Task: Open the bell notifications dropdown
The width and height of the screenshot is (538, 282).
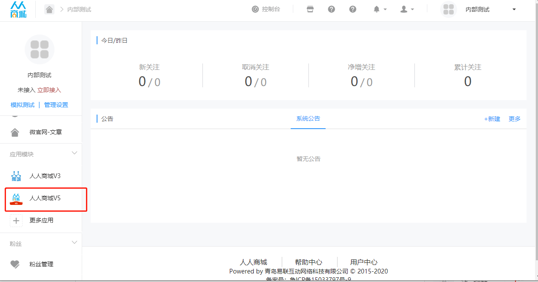Action: [380, 9]
